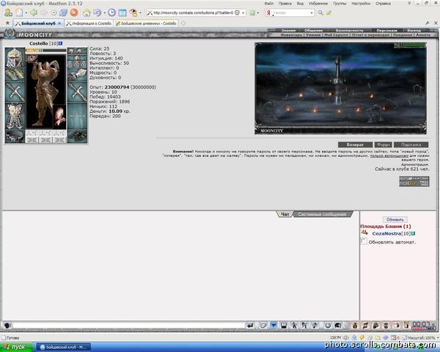
Task: Open the 'Персонаж' game menu
Action: [386, 30]
